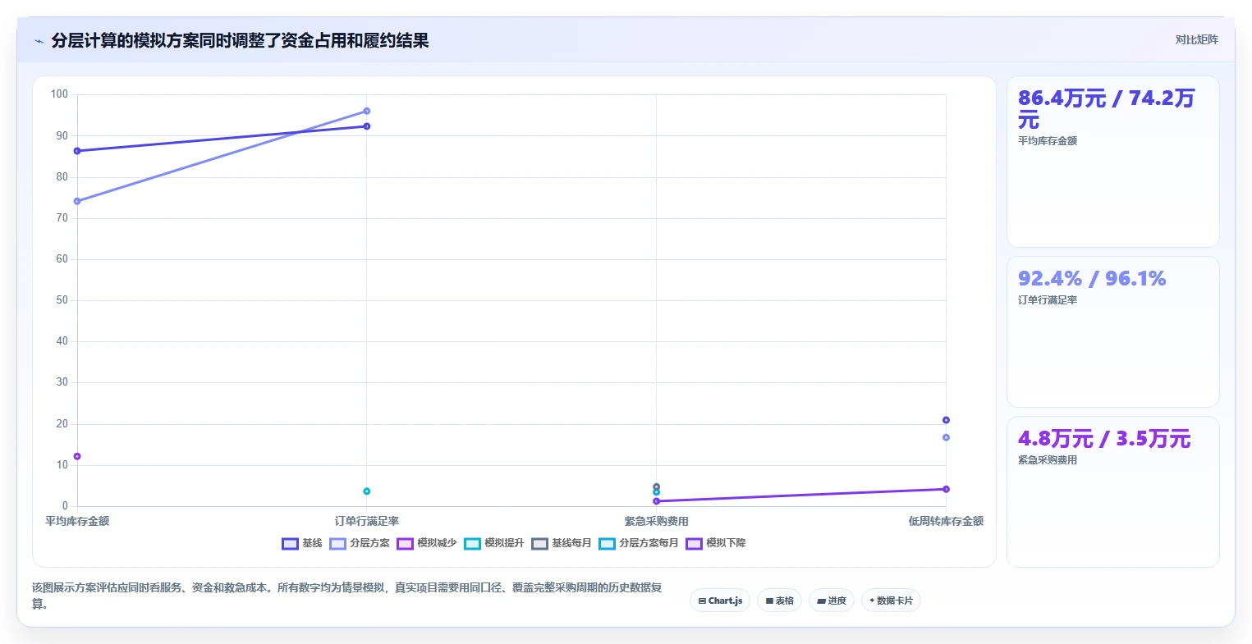The image size is (1252, 644).
Task: Click the footnote text starting 该图展示方案评估
Action: click(x=348, y=596)
